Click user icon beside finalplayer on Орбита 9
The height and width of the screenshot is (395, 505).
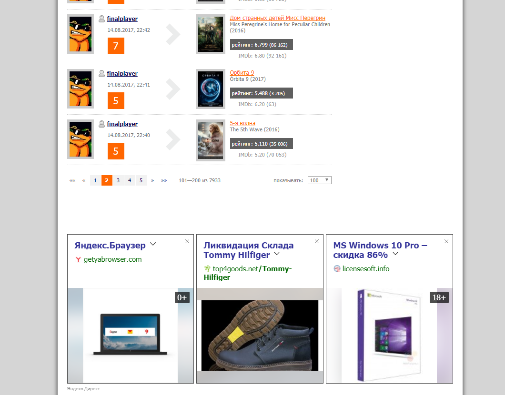[x=101, y=74]
